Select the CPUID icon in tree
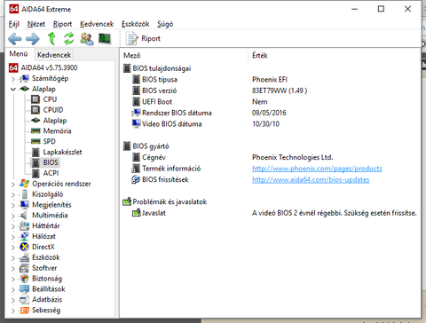 (x=35, y=110)
